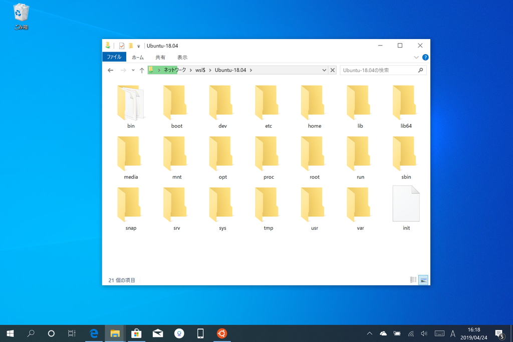This screenshot has width=513, height=342.
Task: Open the volume control in system tray
Action: coord(424,333)
